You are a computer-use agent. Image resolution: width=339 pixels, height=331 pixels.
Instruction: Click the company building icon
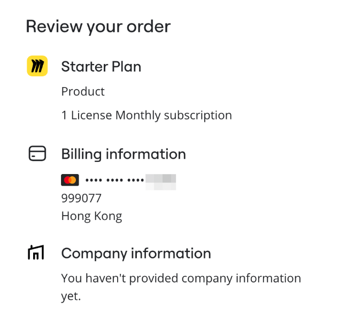pyautogui.click(x=36, y=253)
